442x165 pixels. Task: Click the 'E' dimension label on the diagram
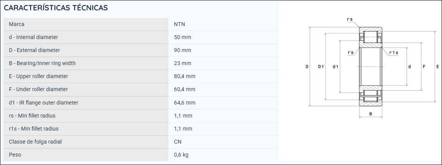437,67
